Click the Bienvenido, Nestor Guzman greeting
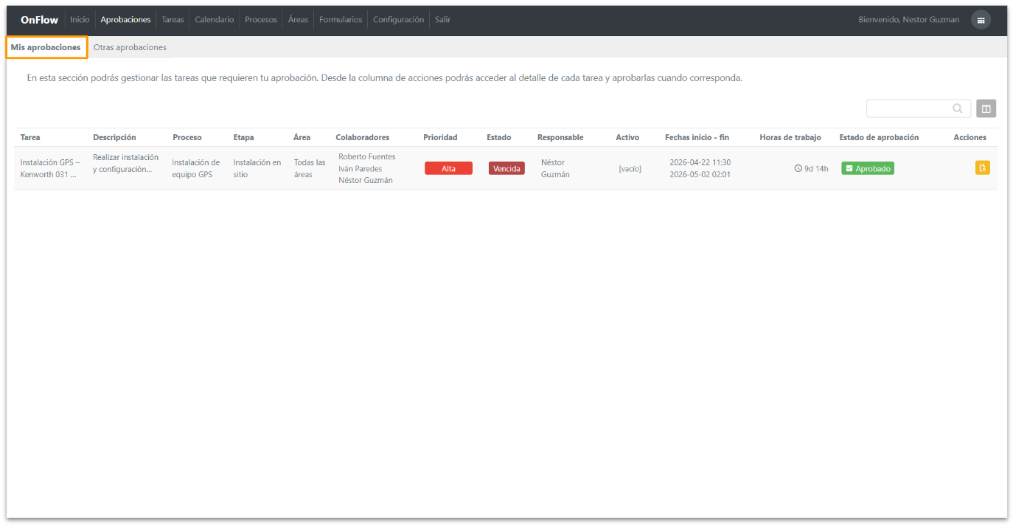The height and width of the screenshot is (526, 1013). click(x=909, y=20)
